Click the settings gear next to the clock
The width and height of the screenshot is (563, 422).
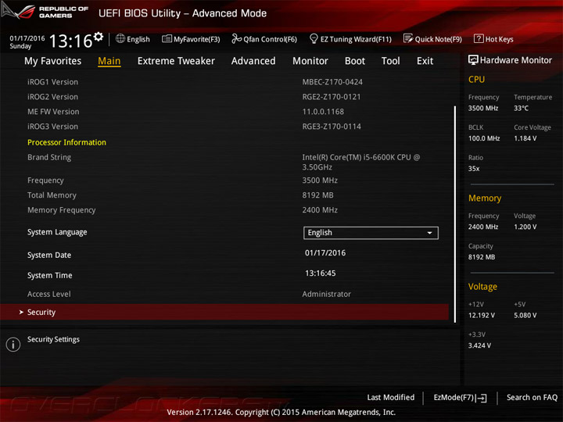pos(99,36)
